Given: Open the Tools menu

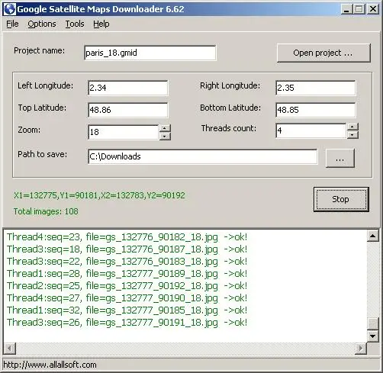Looking at the screenshot, I should coord(75,24).
